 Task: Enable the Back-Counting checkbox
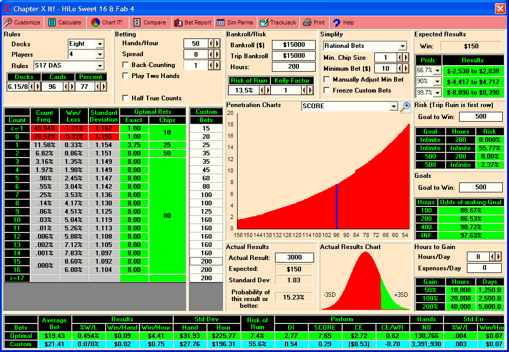tap(125, 65)
